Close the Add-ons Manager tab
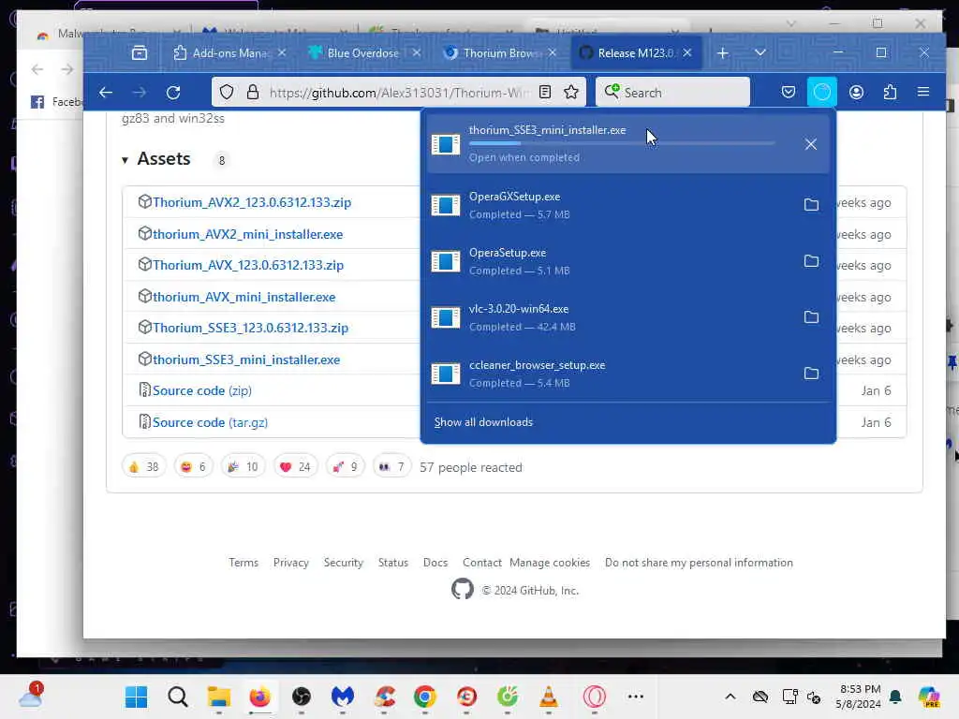 tap(281, 53)
